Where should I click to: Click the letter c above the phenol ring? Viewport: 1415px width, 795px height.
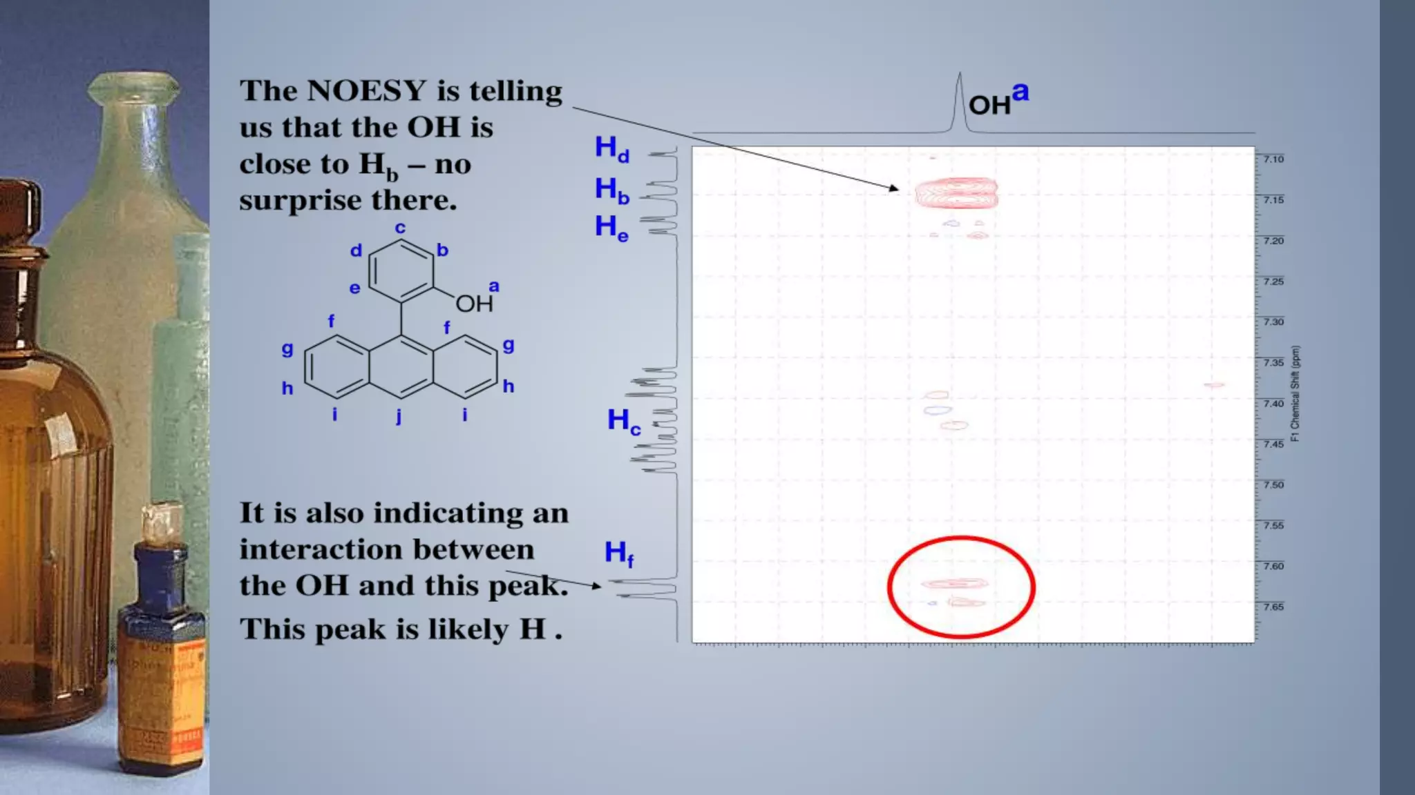point(400,228)
